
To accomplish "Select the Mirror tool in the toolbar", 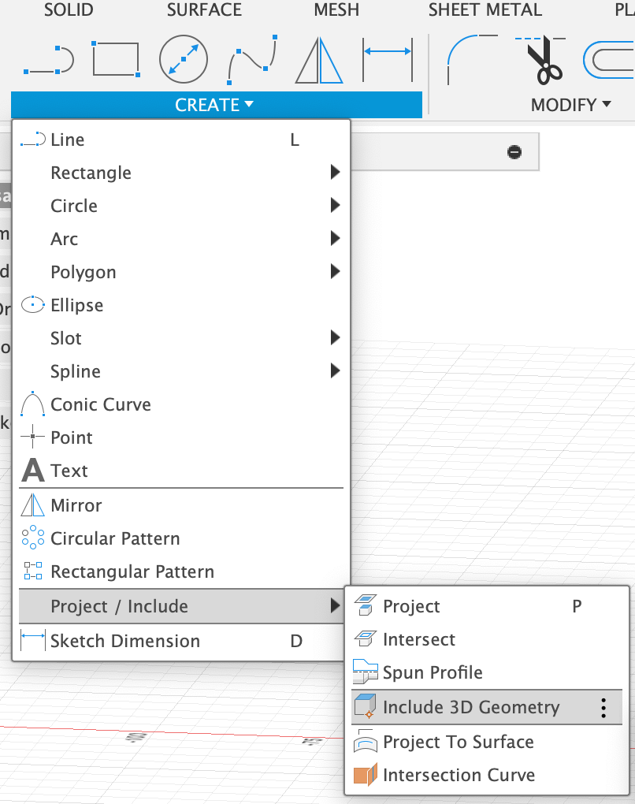I will [x=318, y=59].
